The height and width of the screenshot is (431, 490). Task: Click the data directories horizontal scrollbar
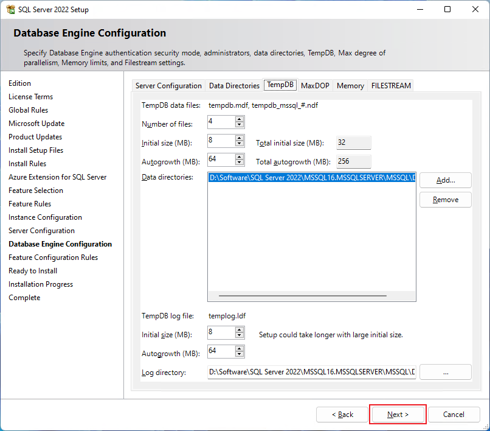tap(303, 295)
